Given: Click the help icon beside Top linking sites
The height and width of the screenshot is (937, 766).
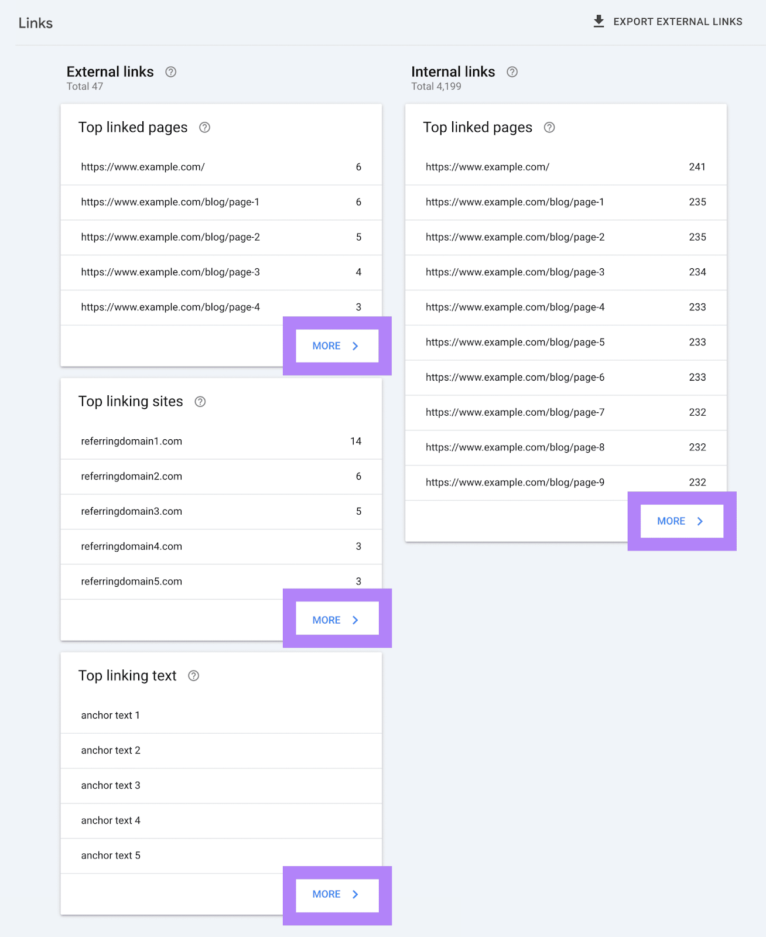Looking at the screenshot, I should click(x=200, y=401).
